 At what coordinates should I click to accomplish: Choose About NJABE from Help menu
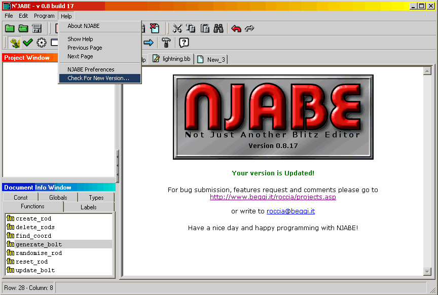(100, 26)
